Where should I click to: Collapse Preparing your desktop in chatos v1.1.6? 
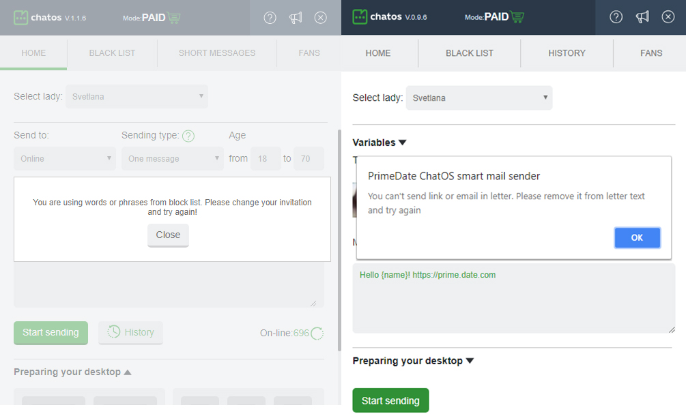72,372
